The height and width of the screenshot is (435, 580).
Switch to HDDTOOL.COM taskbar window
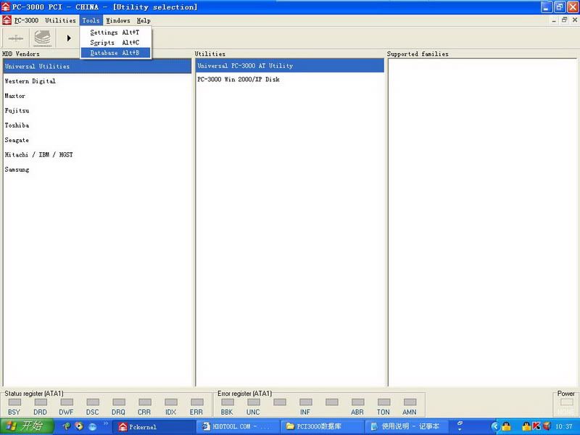tap(238, 427)
